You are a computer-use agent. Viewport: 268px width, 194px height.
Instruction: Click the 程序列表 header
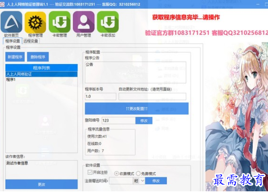click(42, 68)
